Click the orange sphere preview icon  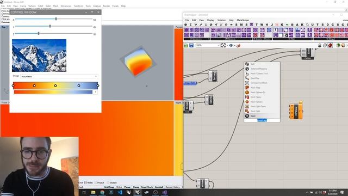(x=343, y=45)
